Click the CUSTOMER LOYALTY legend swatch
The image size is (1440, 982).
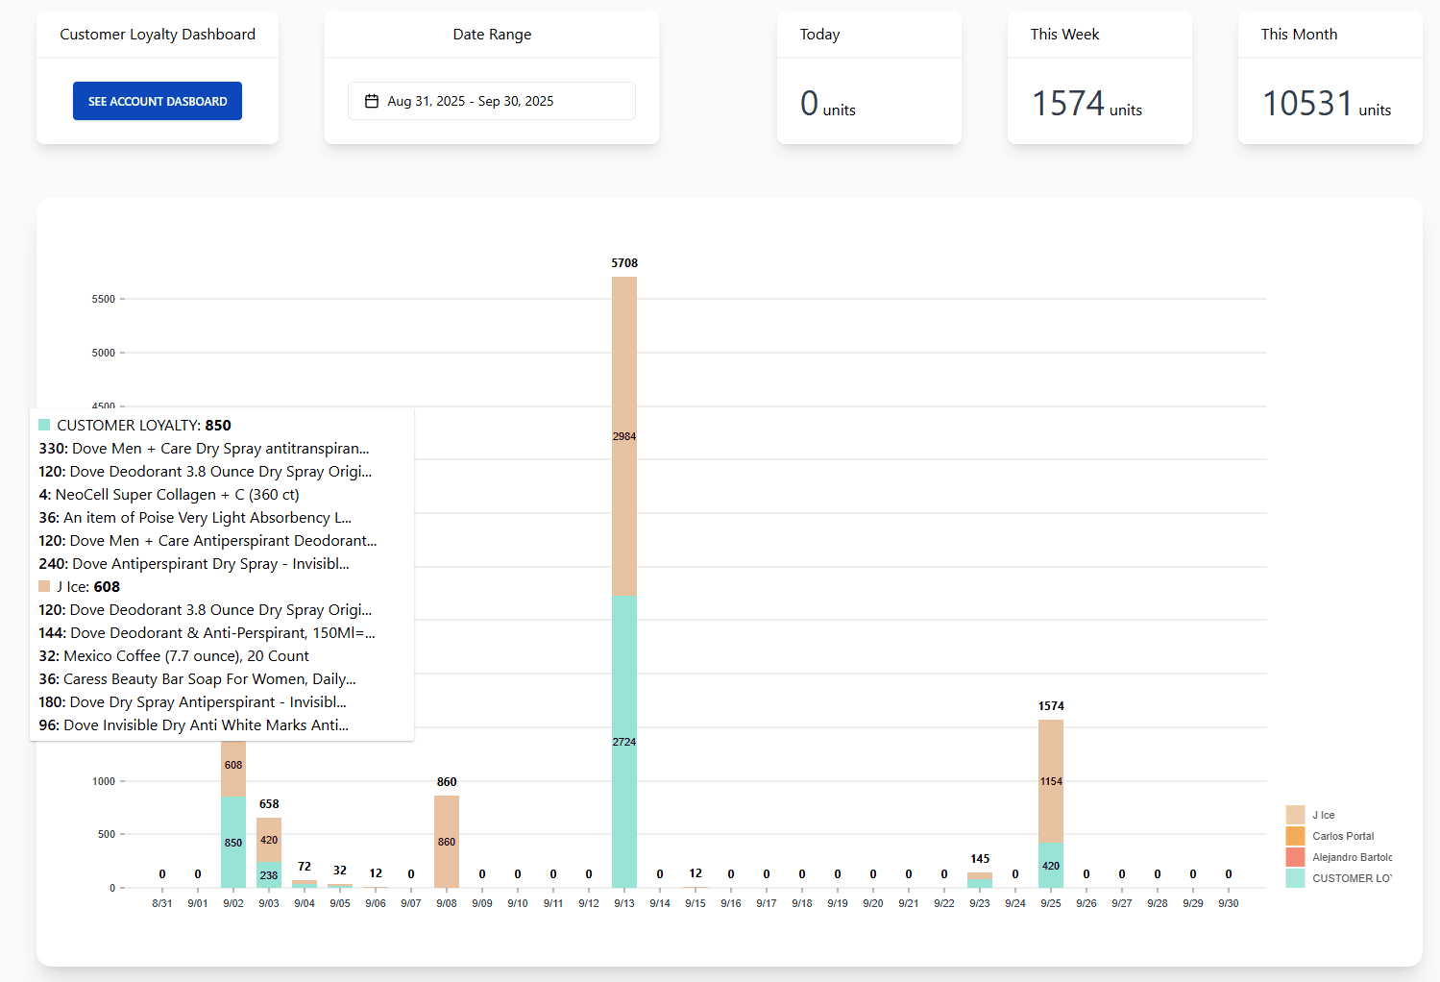[x=1294, y=877]
